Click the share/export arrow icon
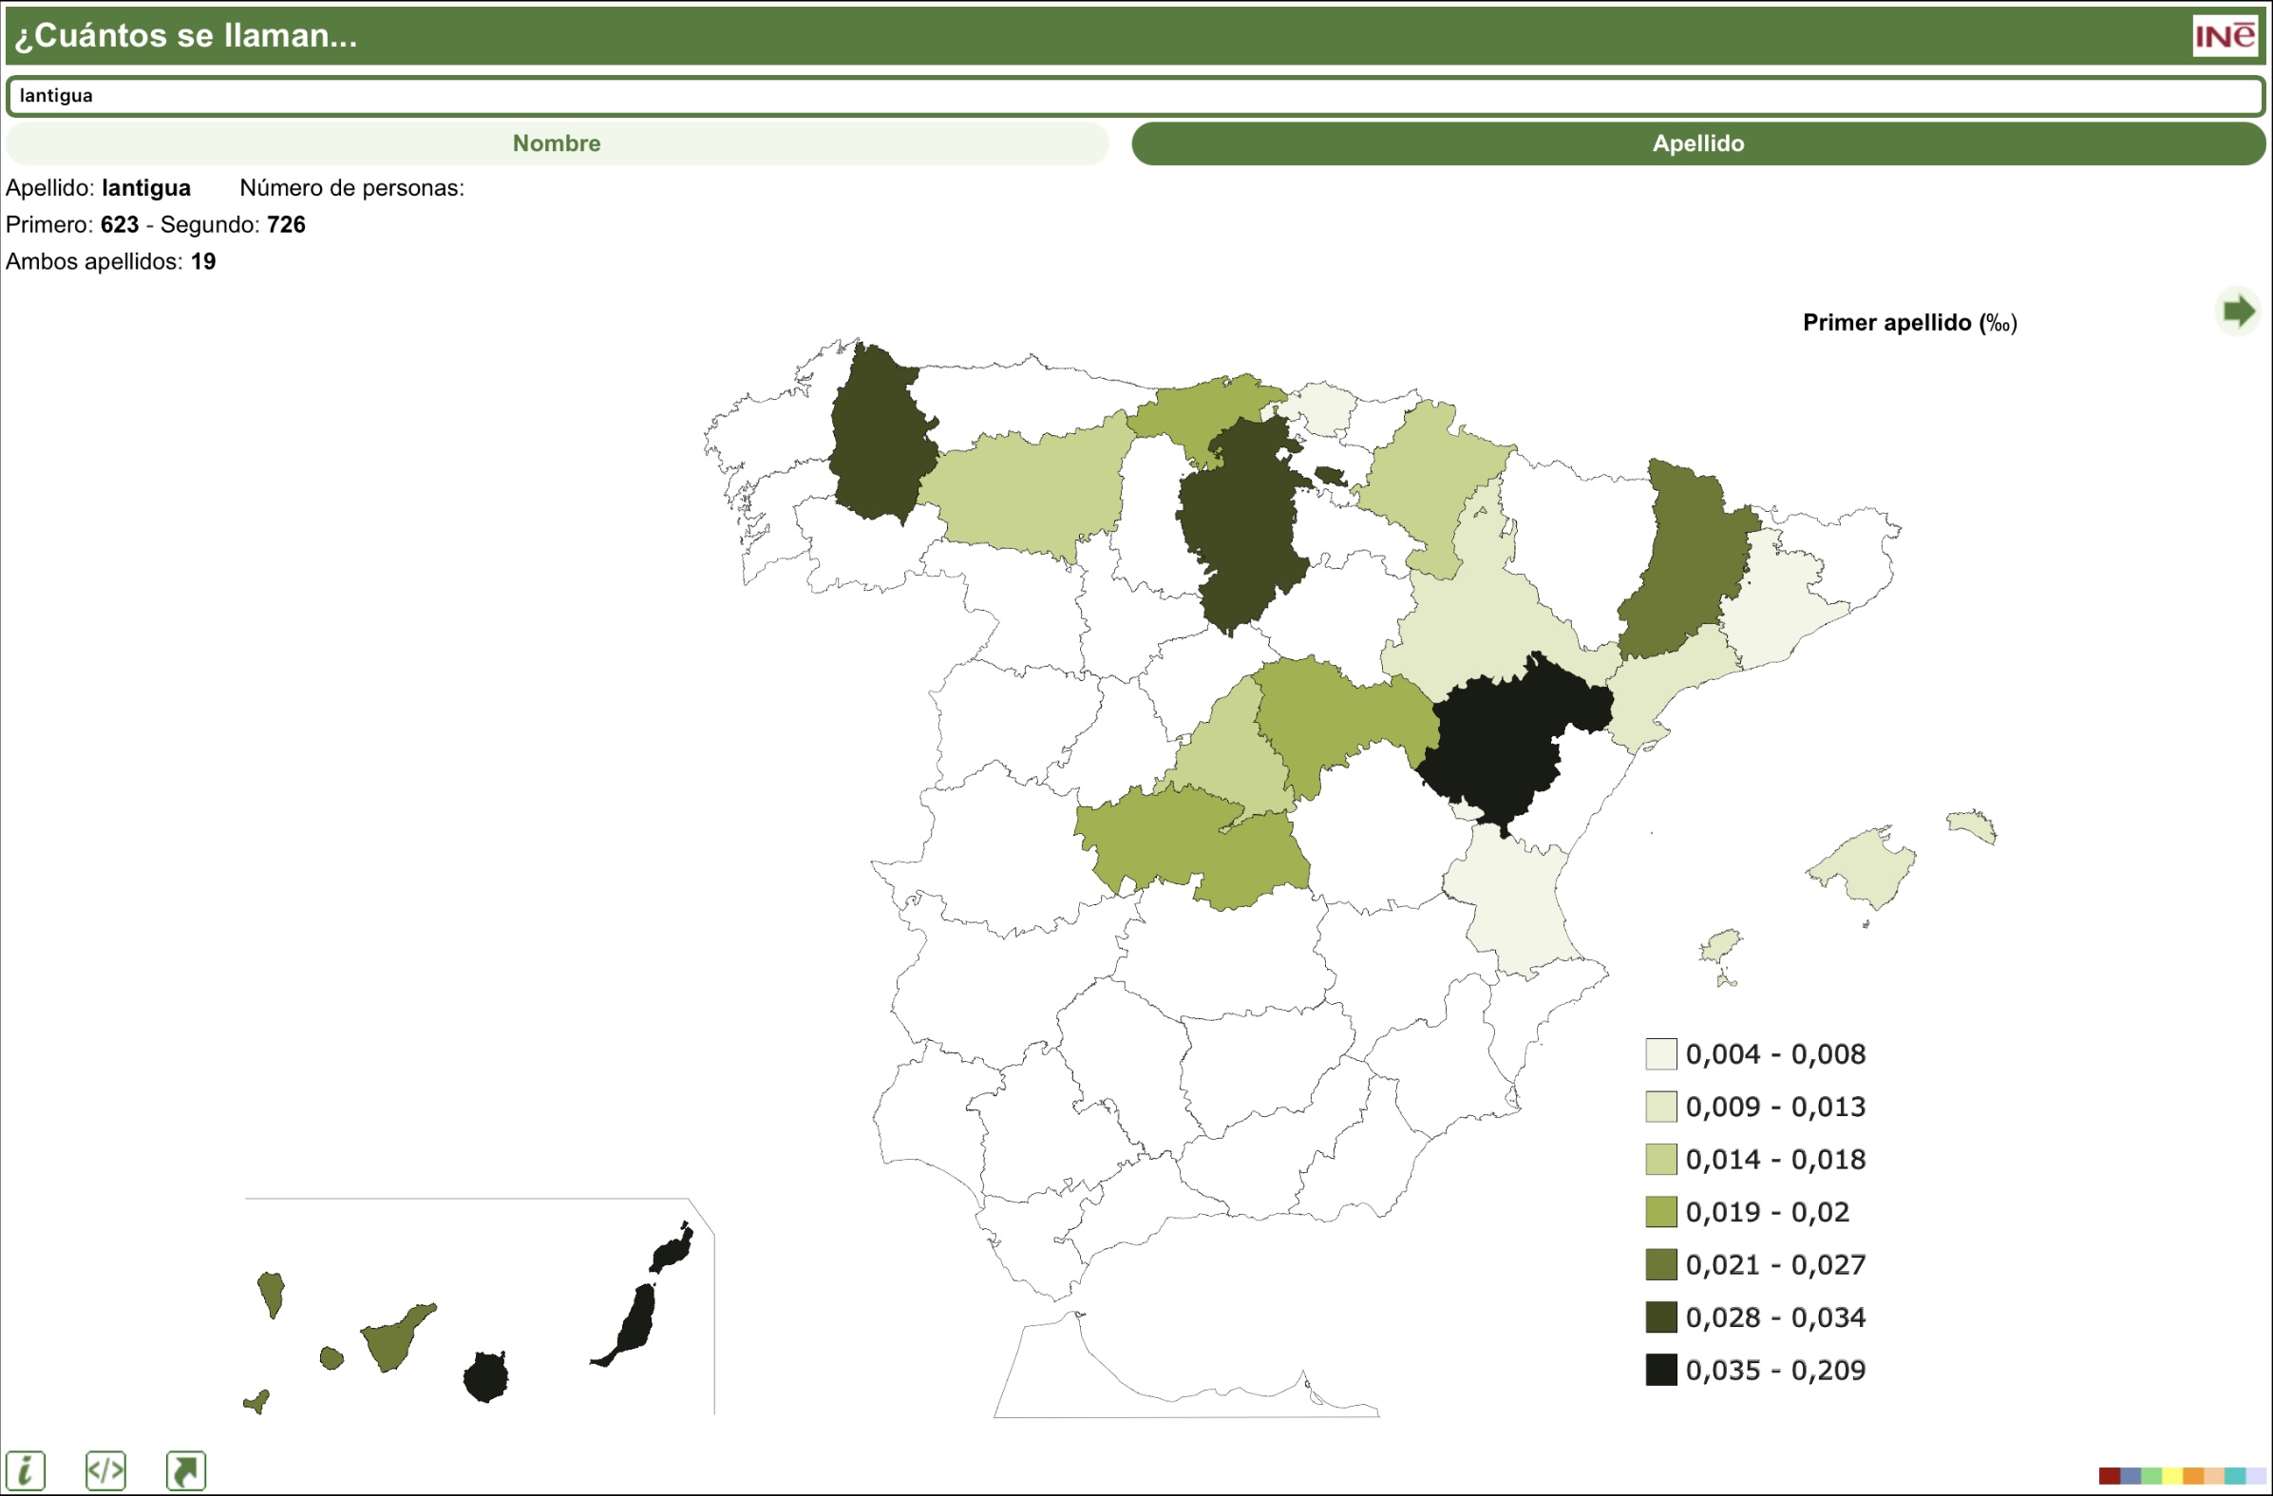The height and width of the screenshot is (1496, 2273). click(x=185, y=1470)
